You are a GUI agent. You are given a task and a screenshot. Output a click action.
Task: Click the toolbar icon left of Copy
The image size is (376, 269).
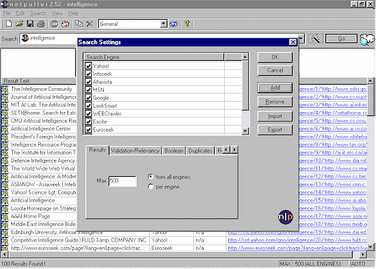[x=66, y=24]
